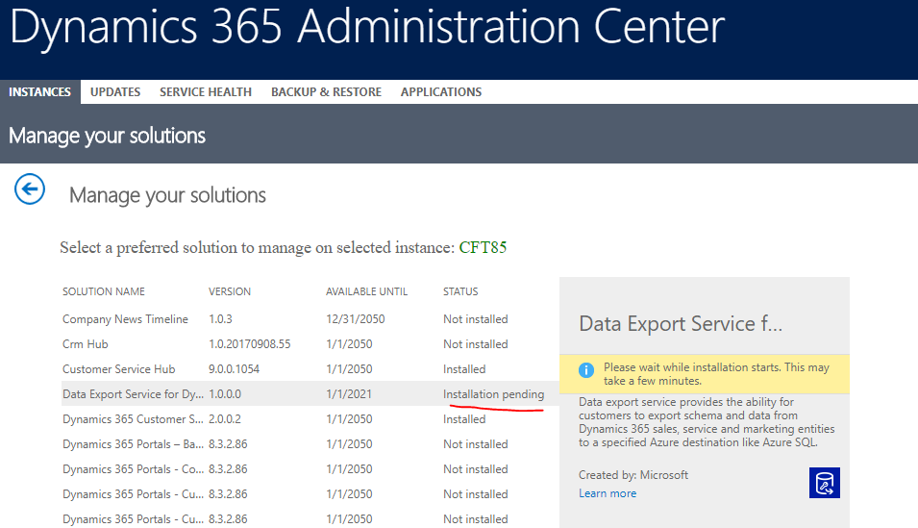
Task: Click the back arrow icon
Action: 30,189
